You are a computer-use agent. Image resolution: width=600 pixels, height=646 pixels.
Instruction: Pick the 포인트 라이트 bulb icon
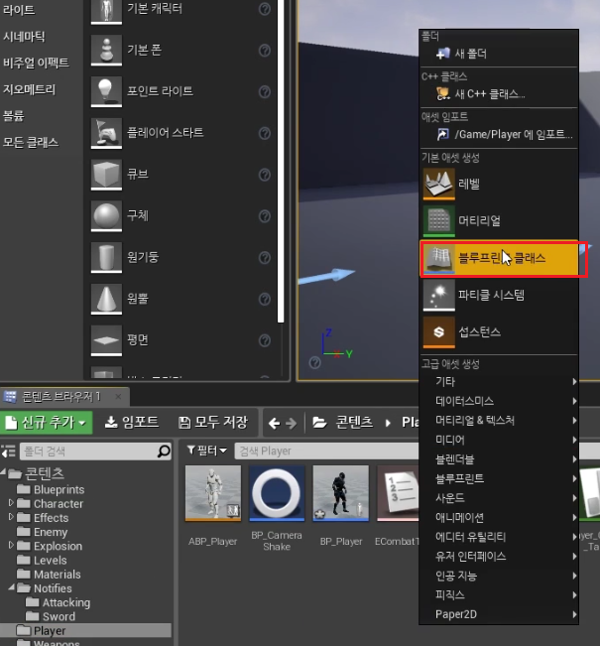pos(106,91)
